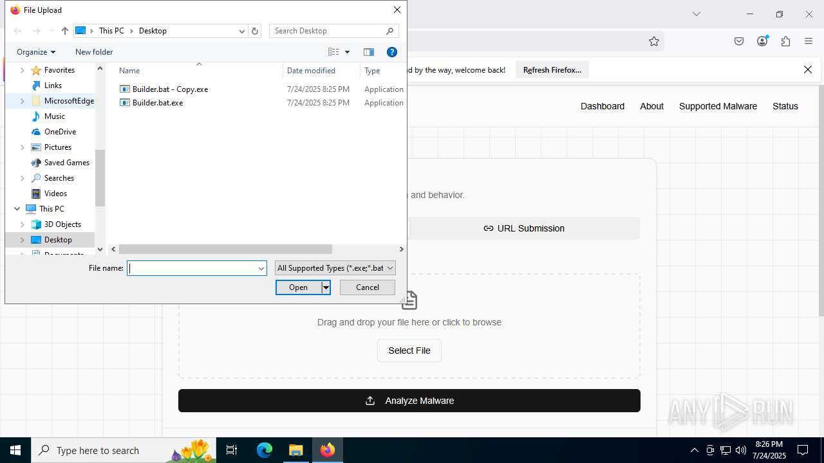This screenshot has height=463, width=824.
Task: Click the Search Desktop field
Action: click(x=327, y=31)
